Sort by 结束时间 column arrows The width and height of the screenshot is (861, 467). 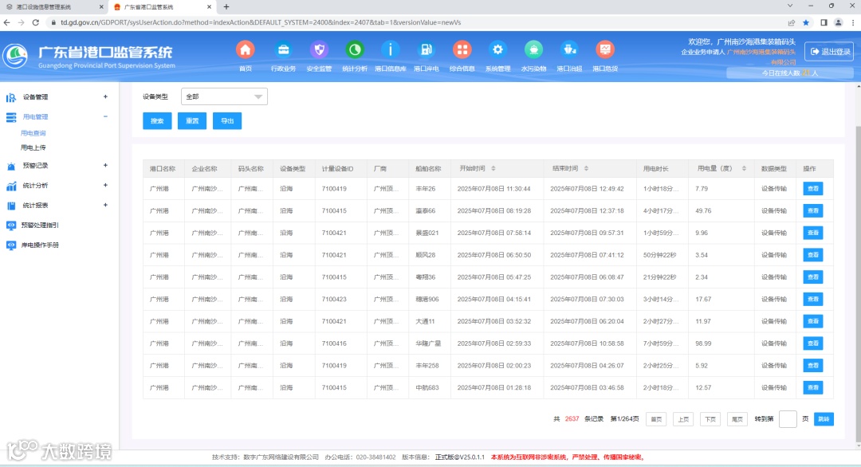click(586, 168)
